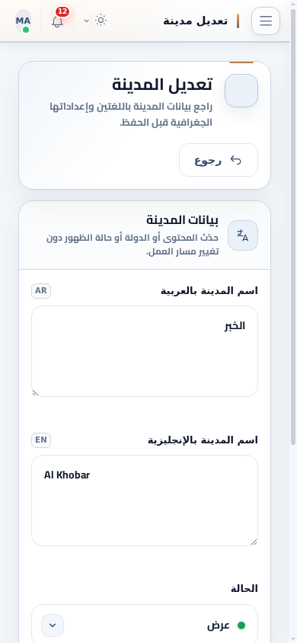Click the تعديل مدينة header title
Image resolution: width=297 pixels, height=643 pixels.
(x=196, y=21)
